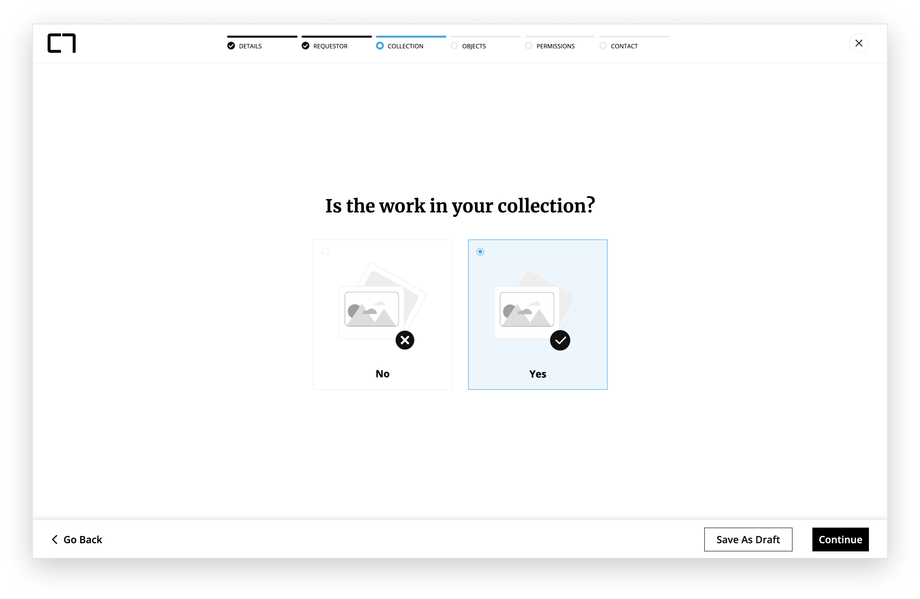Click the circle icon beside CONTACT step
Screen dimensions: 920x599
604,45
